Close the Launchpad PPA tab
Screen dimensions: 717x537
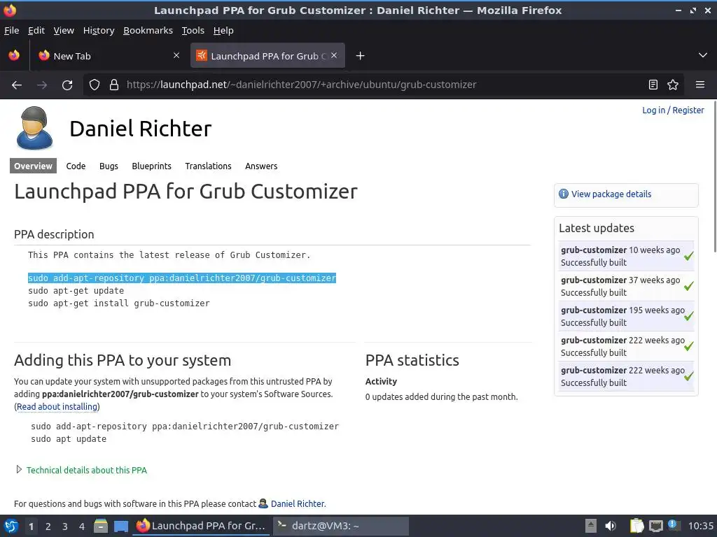(334, 55)
